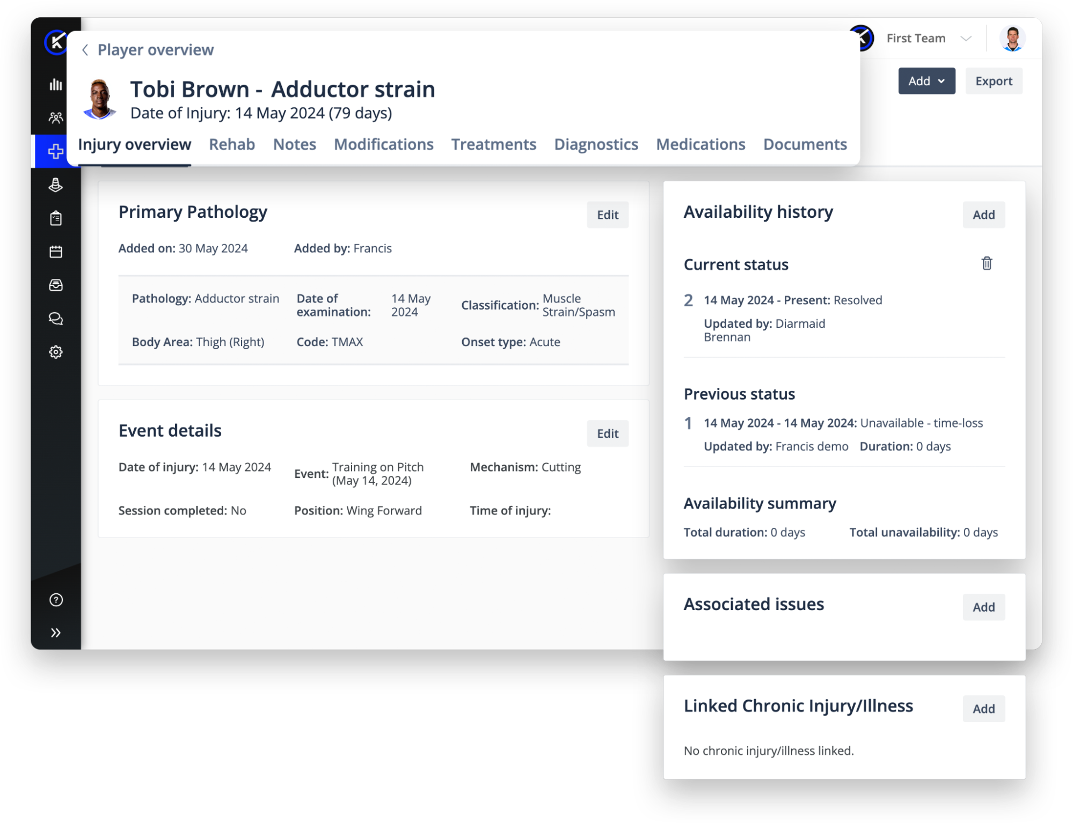Click the Pathology: Adductor strain field
This screenshot has width=1073, height=824.
pos(206,299)
